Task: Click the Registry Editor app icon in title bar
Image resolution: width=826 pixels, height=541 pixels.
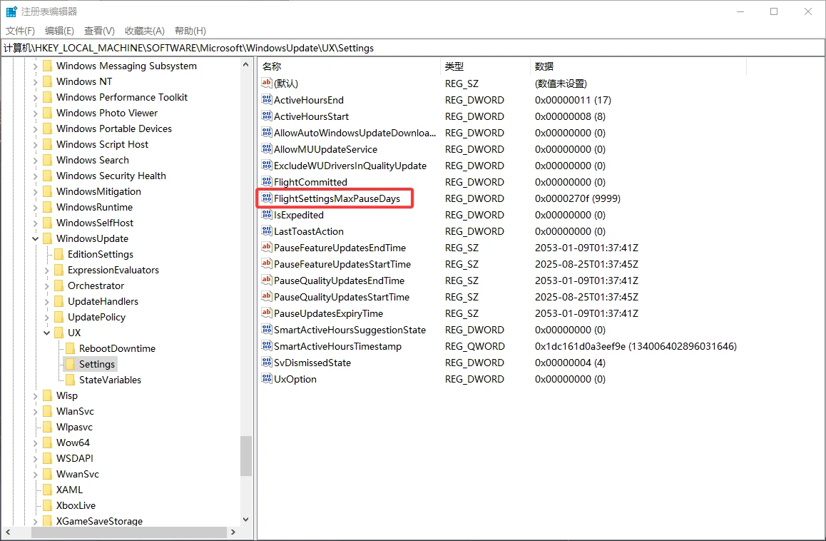Action: (x=11, y=11)
